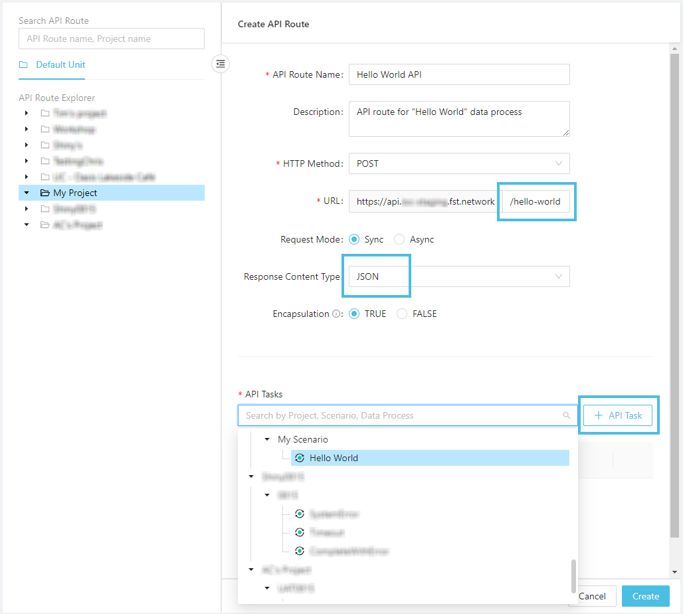The width and height of the screenshot is (683, 614).
Task: Open the HTTP Method dropdown
Action: tap(459, 163)
